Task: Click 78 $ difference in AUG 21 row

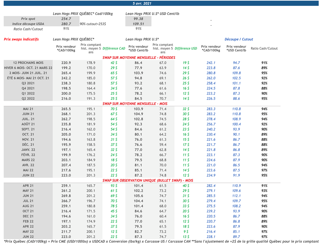Action: click(114, 206)
